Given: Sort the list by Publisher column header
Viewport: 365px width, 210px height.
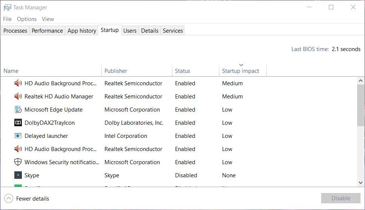Looking at the screenshot, I should click(116, 71).
